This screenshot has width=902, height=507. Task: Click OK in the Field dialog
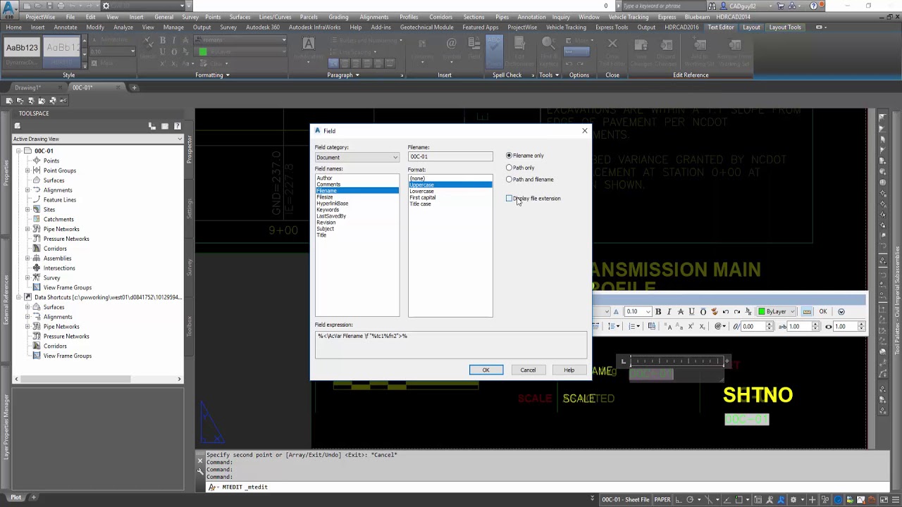486,370
